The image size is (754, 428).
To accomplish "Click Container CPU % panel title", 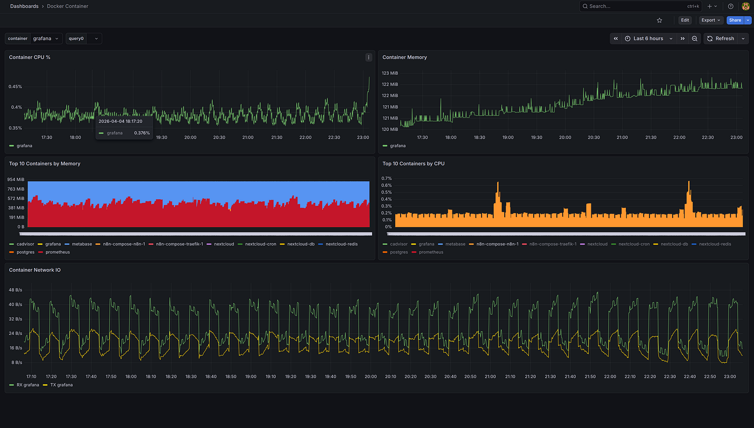I will 30,57.
